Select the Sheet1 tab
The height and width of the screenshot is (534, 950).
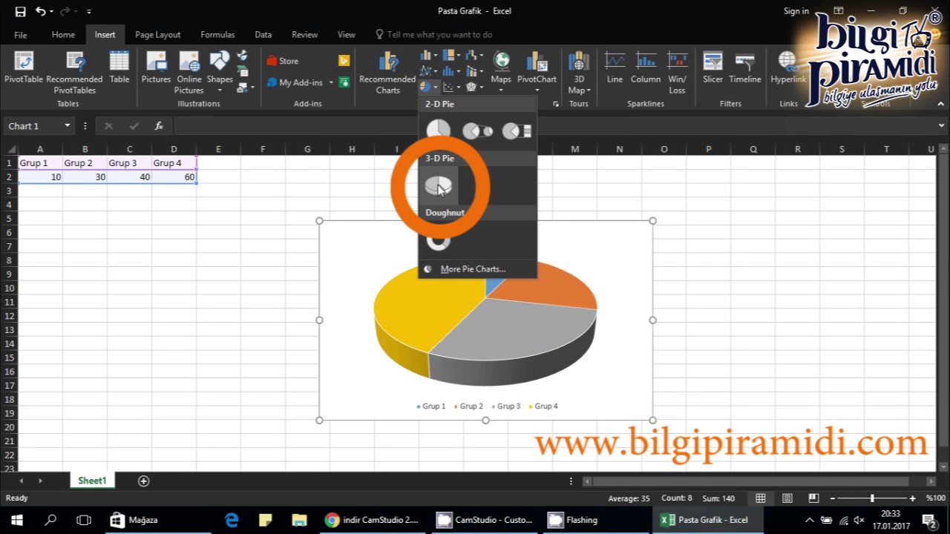point(92,481)
